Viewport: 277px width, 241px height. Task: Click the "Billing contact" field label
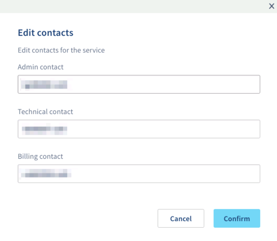click(x=40, y=157)
